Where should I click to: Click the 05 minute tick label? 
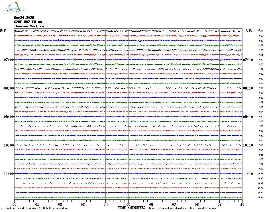coord(128,204)
